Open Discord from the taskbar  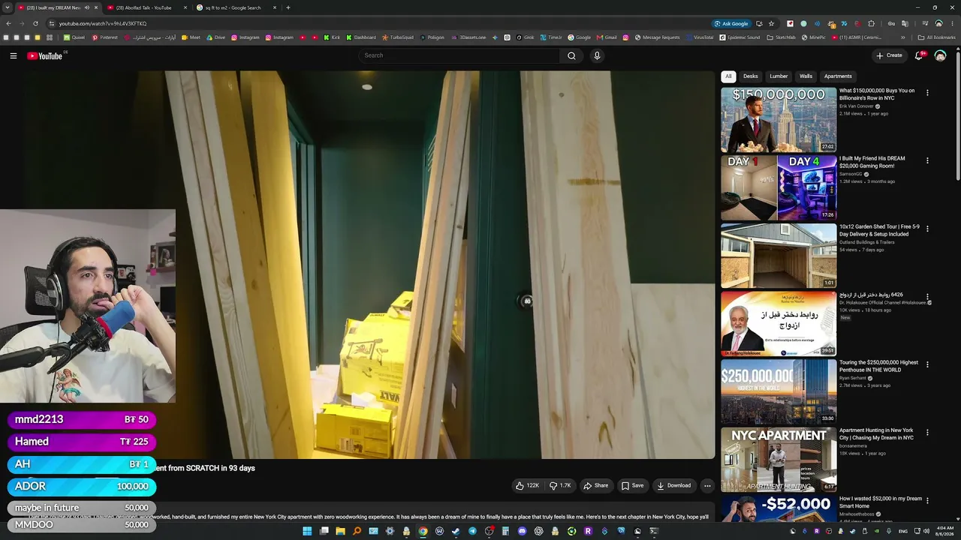coord(522,531)
